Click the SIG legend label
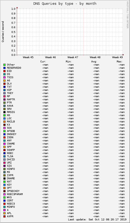The height and width of the screenshot is (223, 130). pos(9,166)
